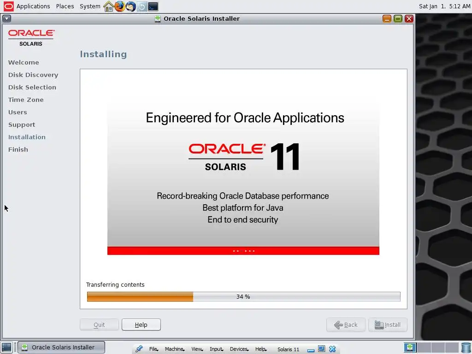Click the date and time clock
The image size is (472, 354).
[x=444, y=6]
